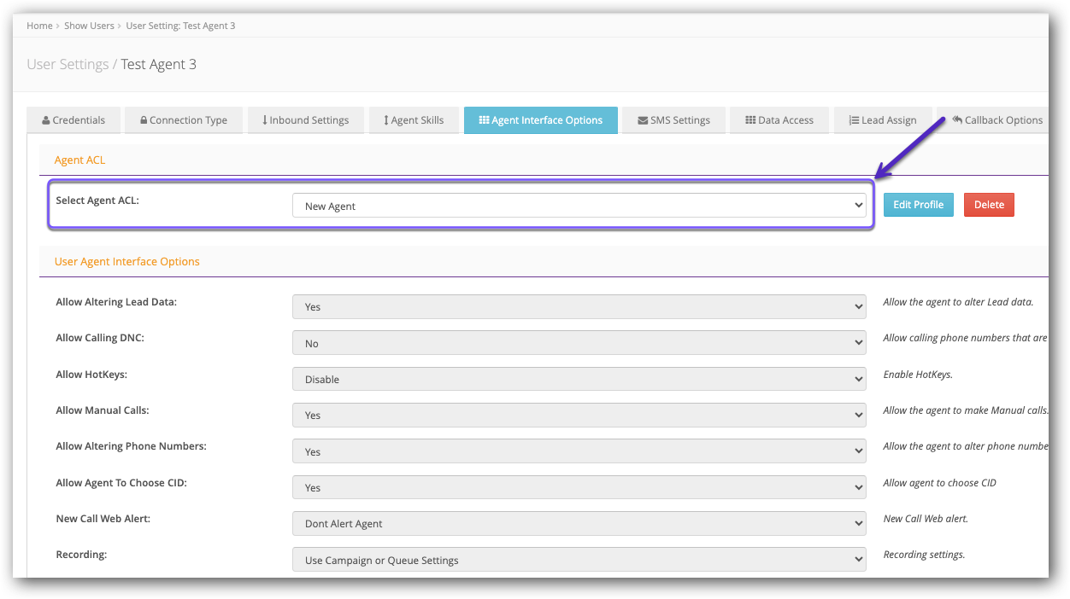This screenshot has width=1070, height=599.
Task: Click the phone icon on Callback Options tab
Action: tap(958, 120)
